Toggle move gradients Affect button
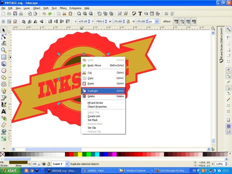Image resolution: width=232 pixels, height=174 pixels. pyautogui.click(x=188, y=22)
